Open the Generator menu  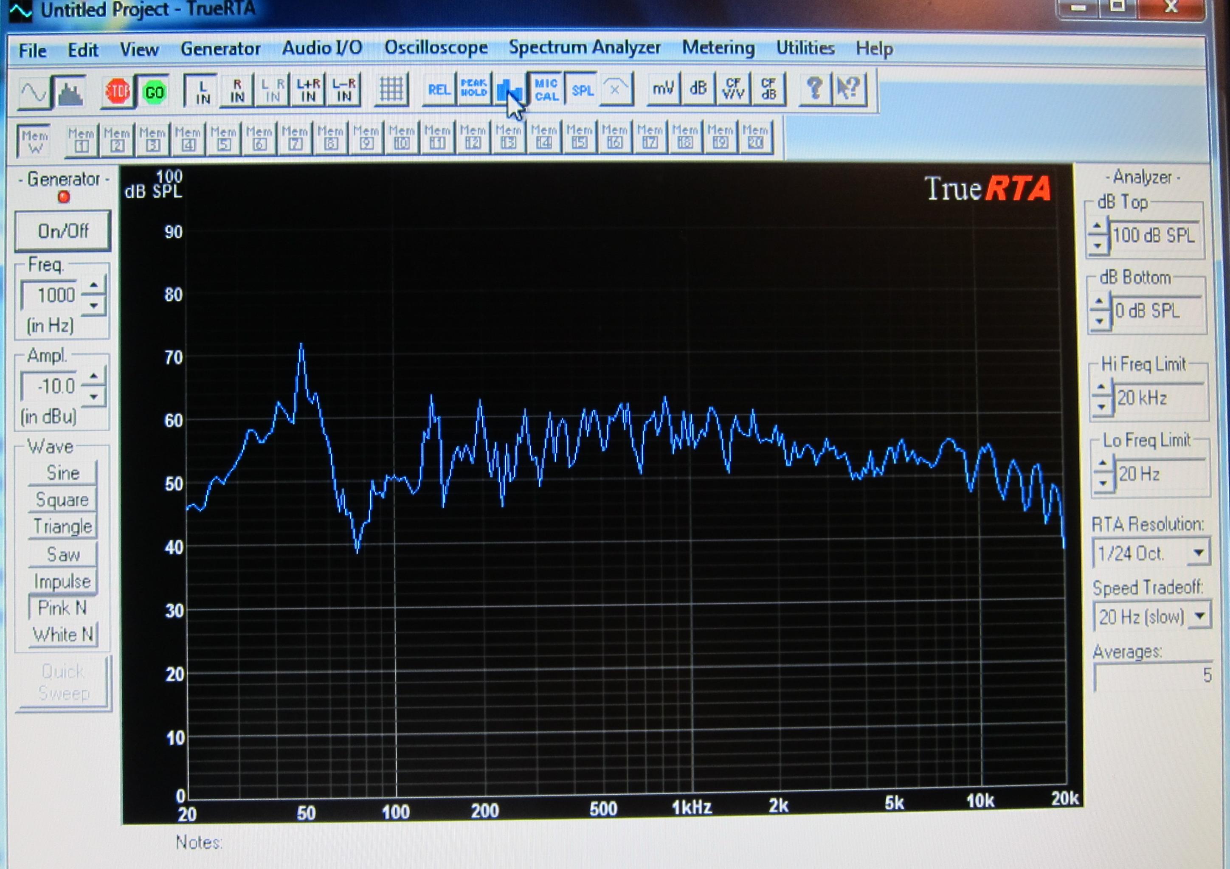click(220, 49)
